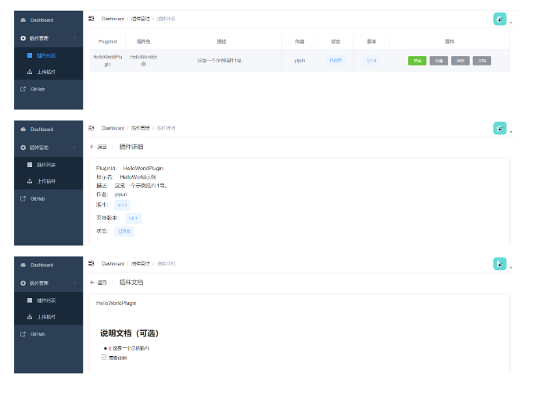This screenshot has height=395, width=541.
Task: Click 插件管理 plus icon in 插件文档 page sidebar
Action: [x=23, y=283]
